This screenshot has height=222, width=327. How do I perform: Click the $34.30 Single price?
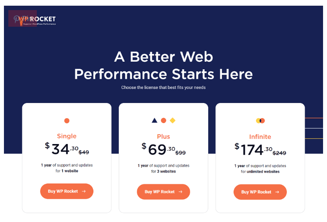61,148
